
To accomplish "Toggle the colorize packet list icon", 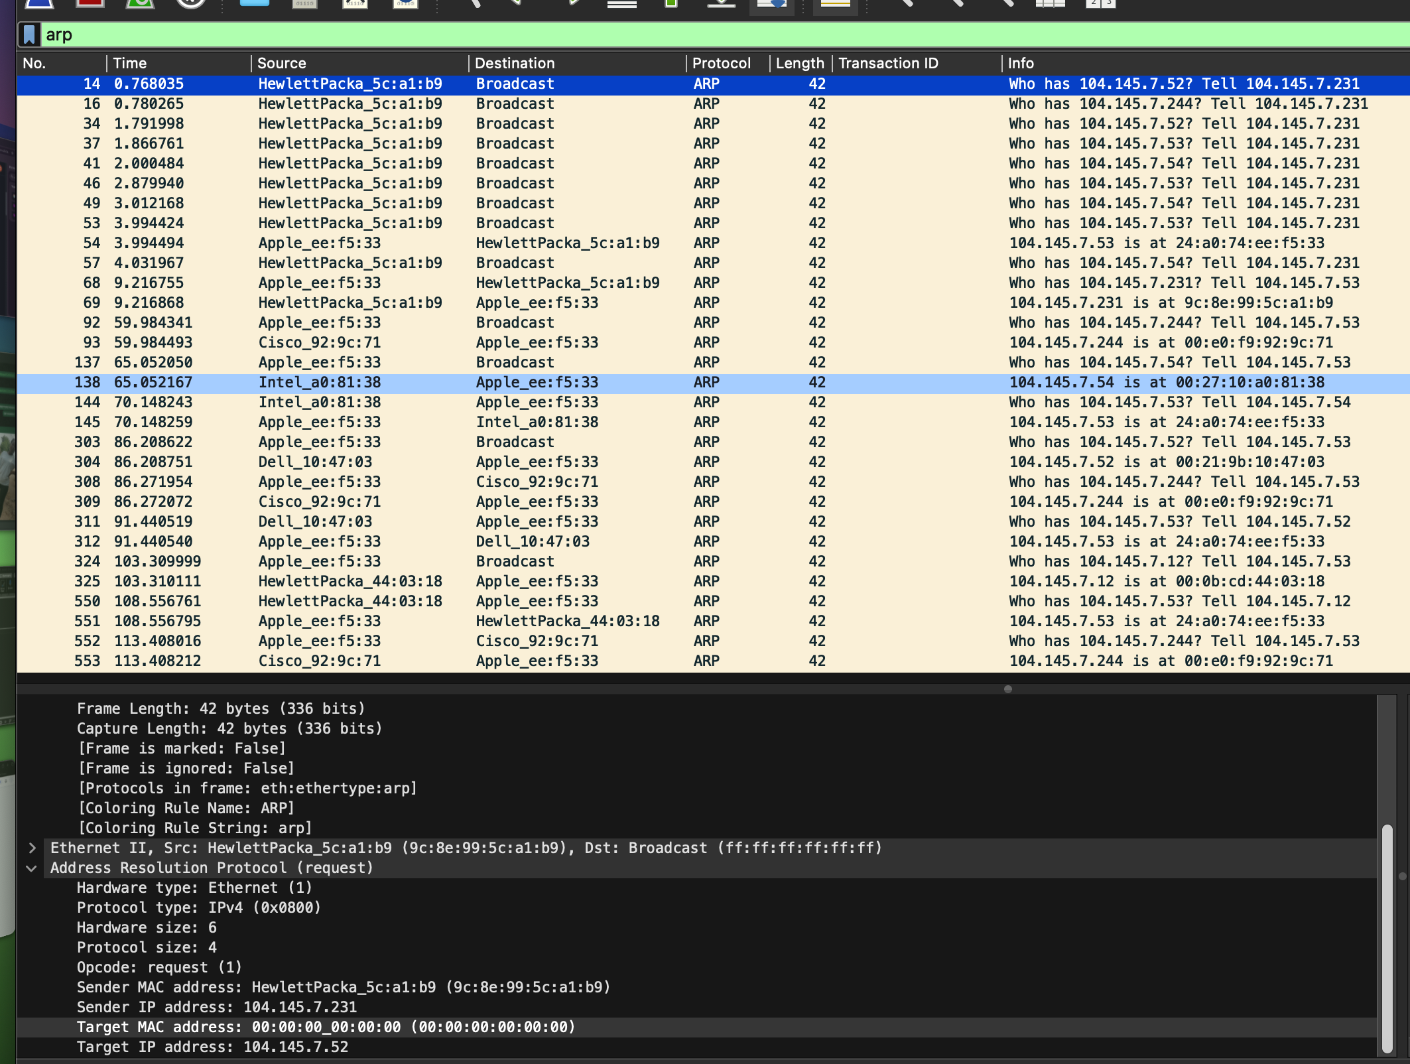I will pos(835,4).
